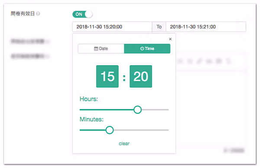The image size is (260, 168).
Task: Click the hour tile showing 15
Action: [107, 76]
